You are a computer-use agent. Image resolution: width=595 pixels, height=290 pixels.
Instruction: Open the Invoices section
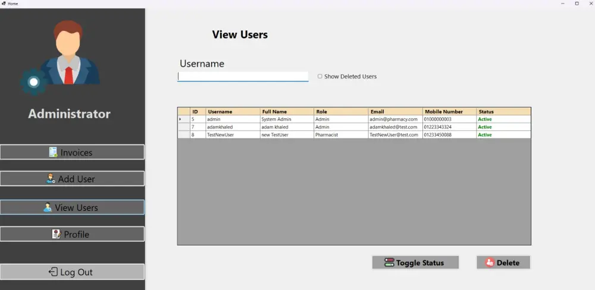72,152
